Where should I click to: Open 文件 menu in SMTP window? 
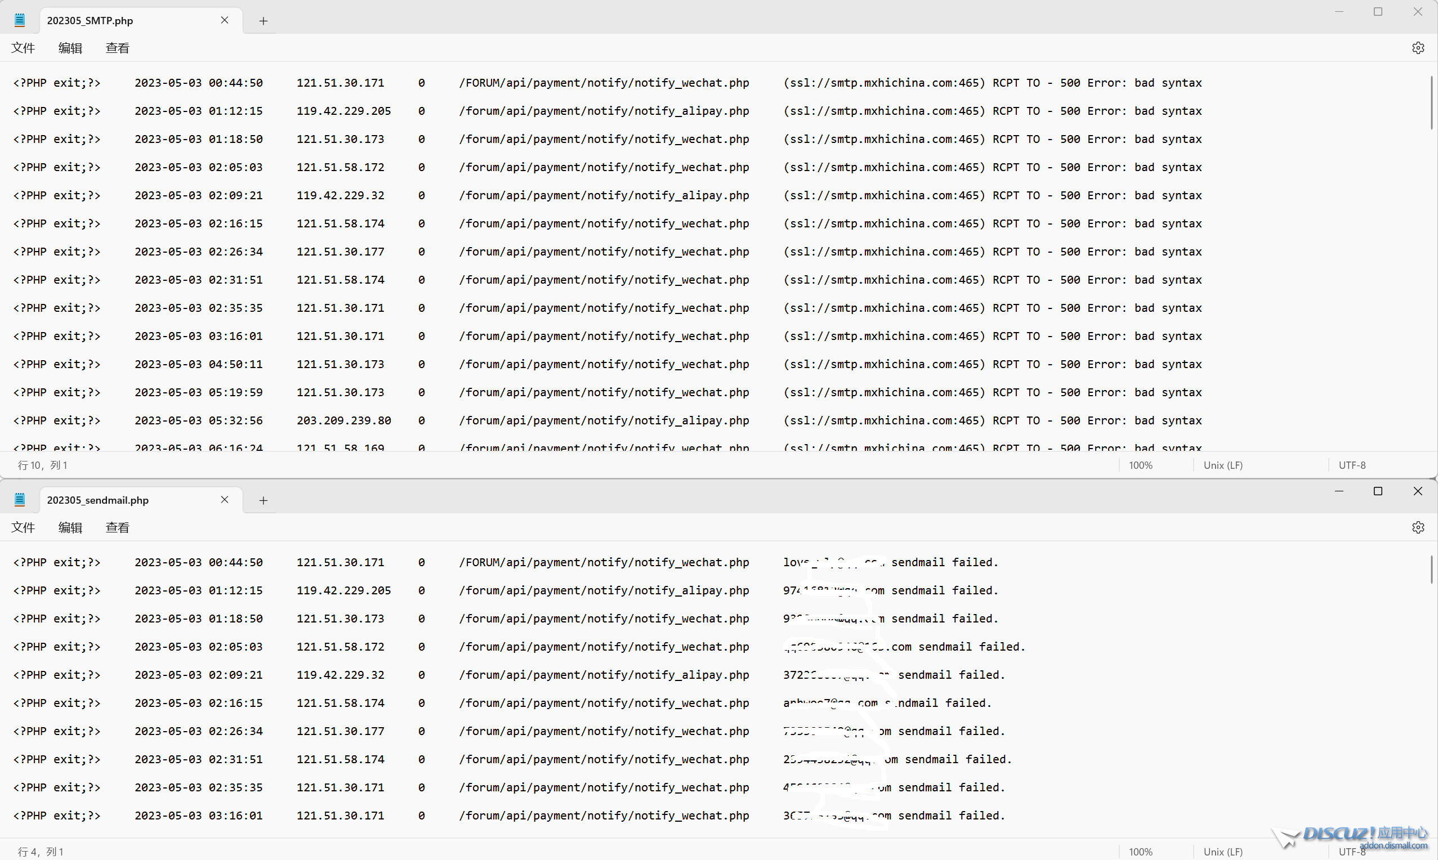(23, 48)
